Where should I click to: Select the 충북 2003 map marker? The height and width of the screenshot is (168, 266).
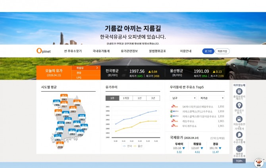point(73,109)
